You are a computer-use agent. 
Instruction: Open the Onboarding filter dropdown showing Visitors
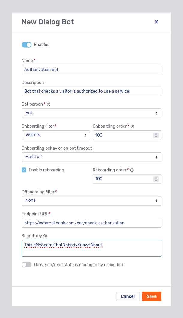pos(56,135)
